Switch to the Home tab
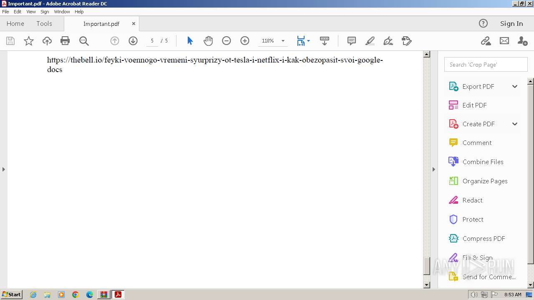Image resolution: width=534 pixels, height=300 pixels. pyautogui.click(x=15, y=24)
